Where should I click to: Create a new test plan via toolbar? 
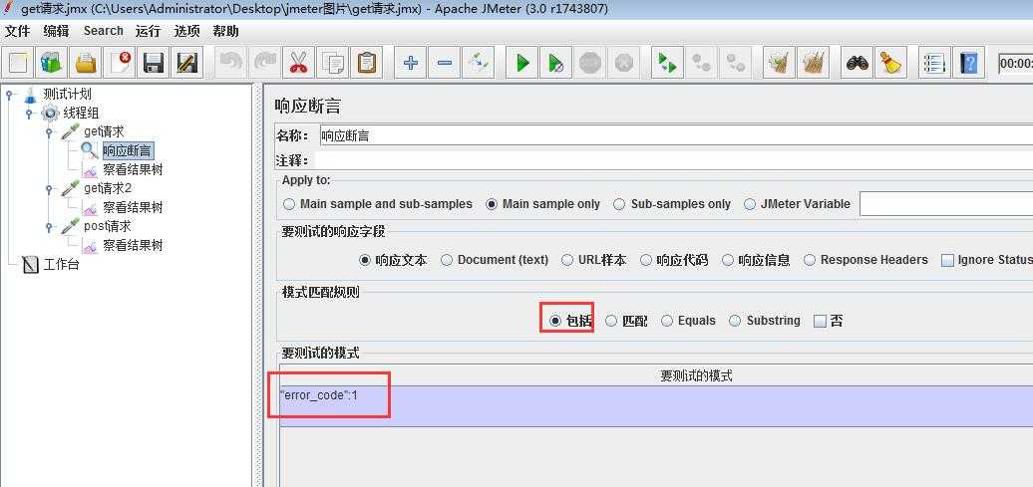(18, 63)
